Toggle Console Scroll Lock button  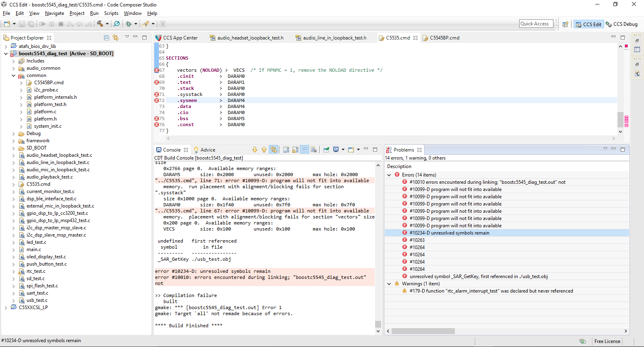tap(295, 150)
